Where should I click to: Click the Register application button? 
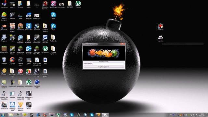pos(104,67)
